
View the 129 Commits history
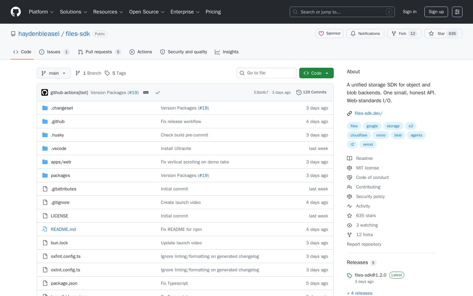click(311, 92)
